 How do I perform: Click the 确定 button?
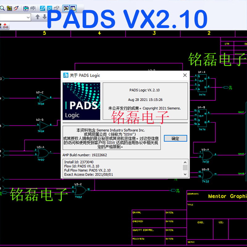175,138
